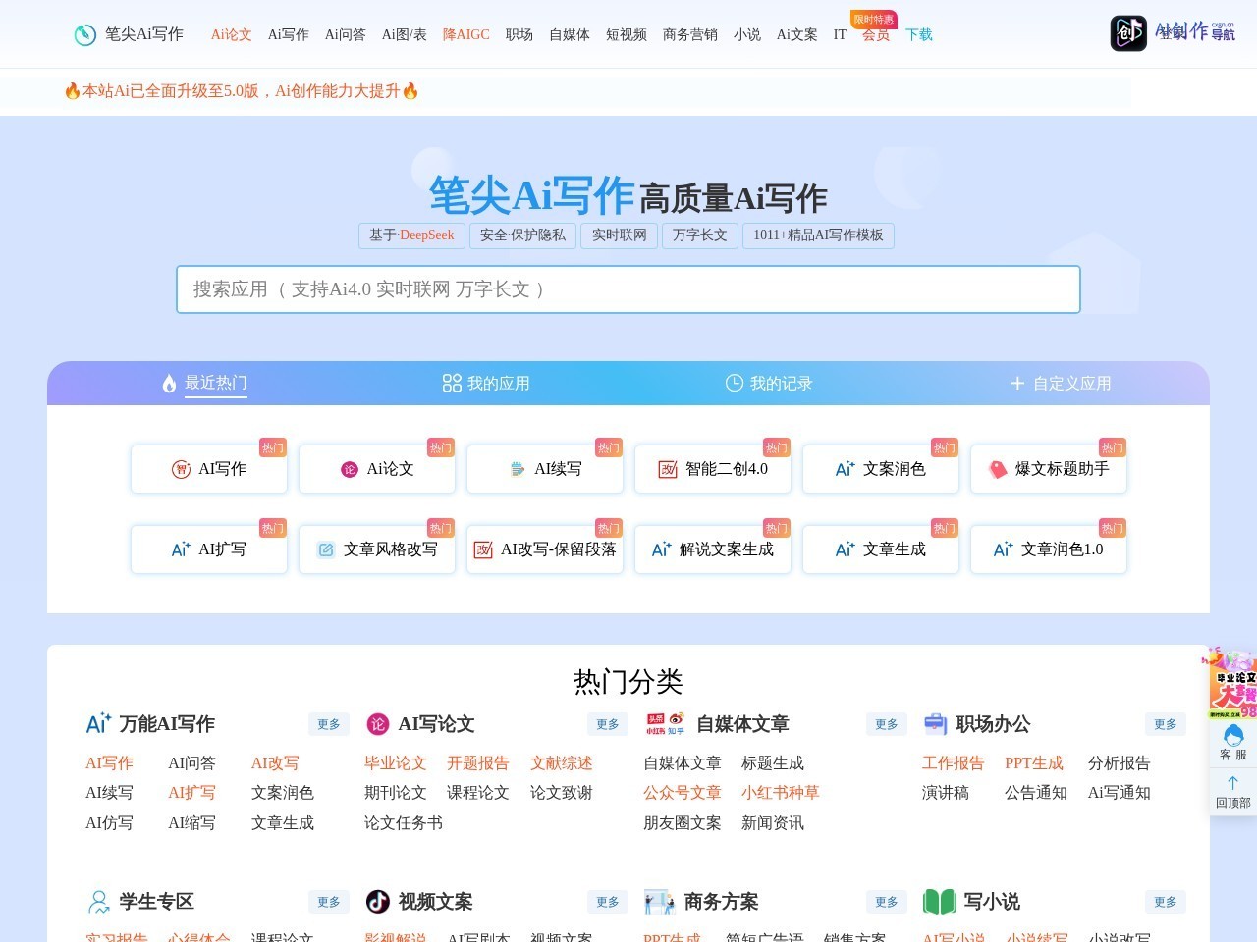Click the AI扩写 card icon
The image size is (1257, 942).
(181, 549)
